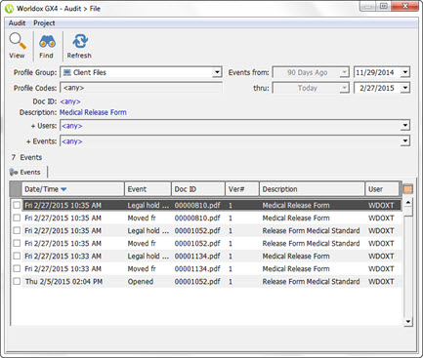The width and height of the screenshot is (423, 358).
Task: Sort by the Date/Time column header
Action: pos(73,189)
